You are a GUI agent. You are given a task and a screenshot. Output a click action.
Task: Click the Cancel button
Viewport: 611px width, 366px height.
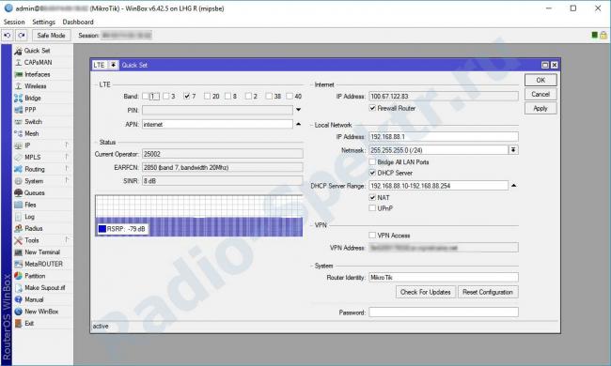click(x=540, y=94)
